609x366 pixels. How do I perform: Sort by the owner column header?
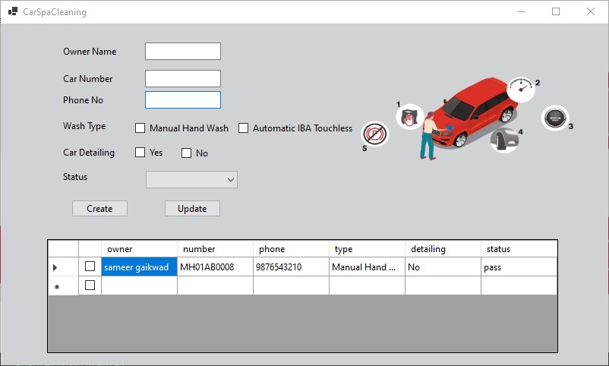click(139, 249)
